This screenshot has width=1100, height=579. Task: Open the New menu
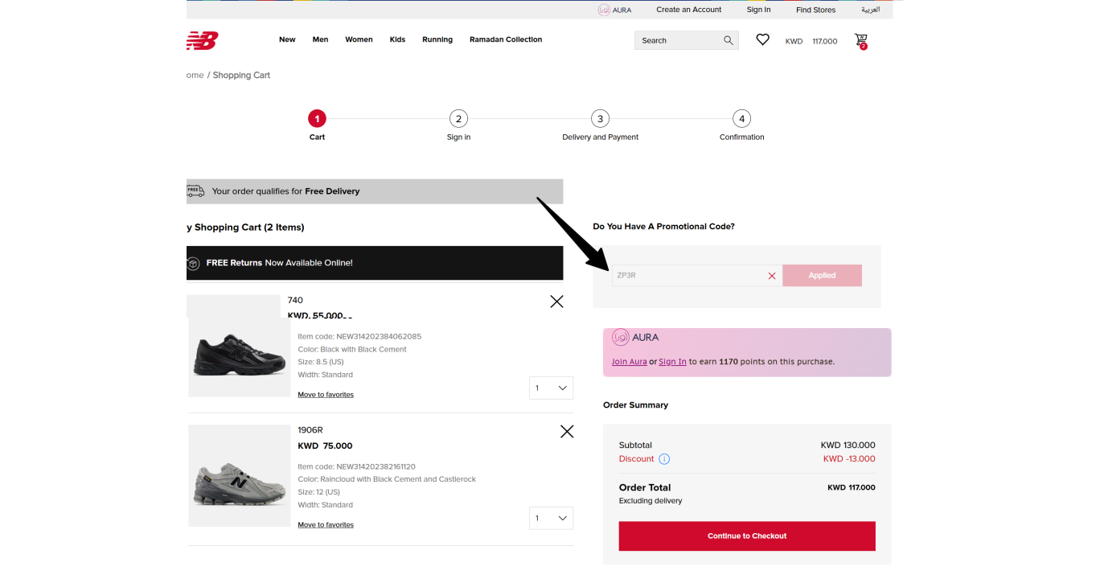pos(287,39)
